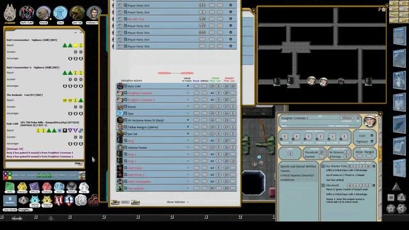This screenshot has height=230, width=409.
Task: Select Jerr Isk character portrait
Action: click(77, 13)
